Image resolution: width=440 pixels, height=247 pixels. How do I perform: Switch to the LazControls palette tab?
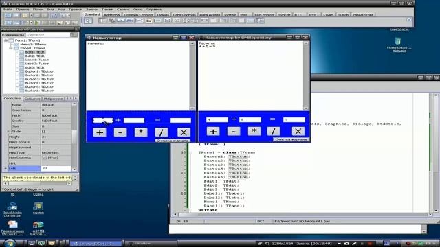pos(264,14)
